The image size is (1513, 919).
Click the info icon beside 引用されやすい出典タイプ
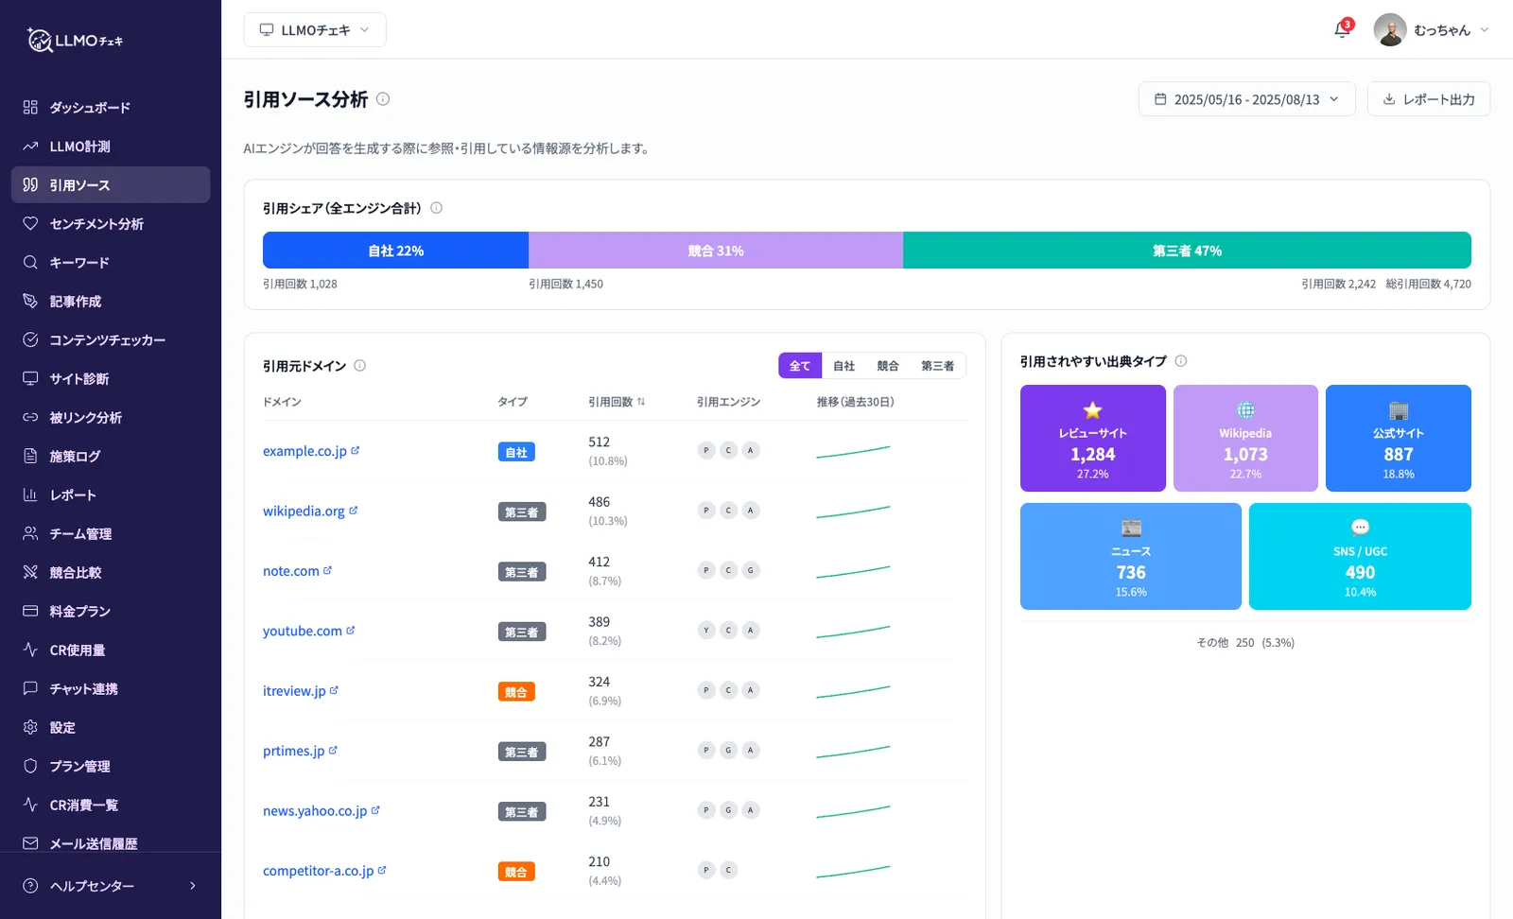[1180, 361]
